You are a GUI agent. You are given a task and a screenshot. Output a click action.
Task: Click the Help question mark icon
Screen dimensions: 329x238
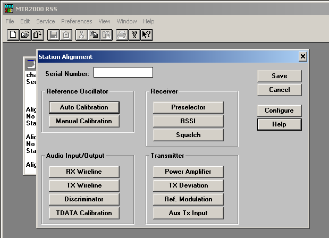click(x=134, y=35)
